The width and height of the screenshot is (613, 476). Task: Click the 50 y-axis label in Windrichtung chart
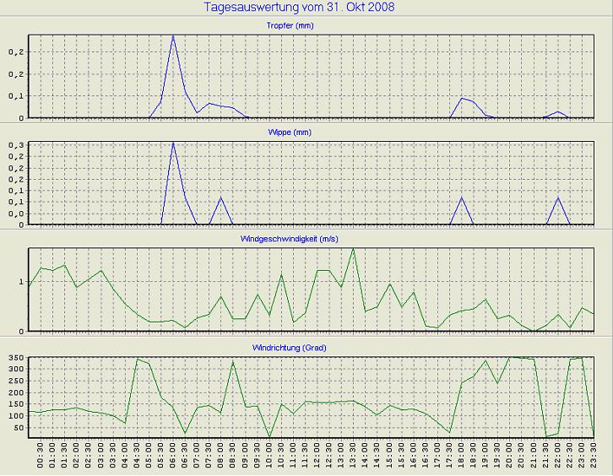(x=18, y=429)
